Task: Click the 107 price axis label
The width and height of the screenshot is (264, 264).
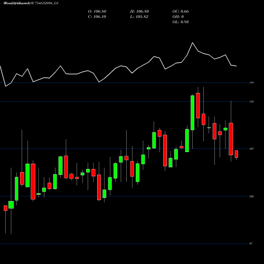Action: pos(251,149)
